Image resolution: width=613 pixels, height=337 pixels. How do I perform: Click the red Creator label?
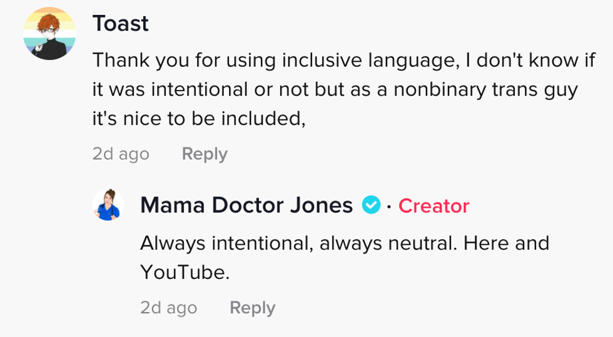click(433, 205)
